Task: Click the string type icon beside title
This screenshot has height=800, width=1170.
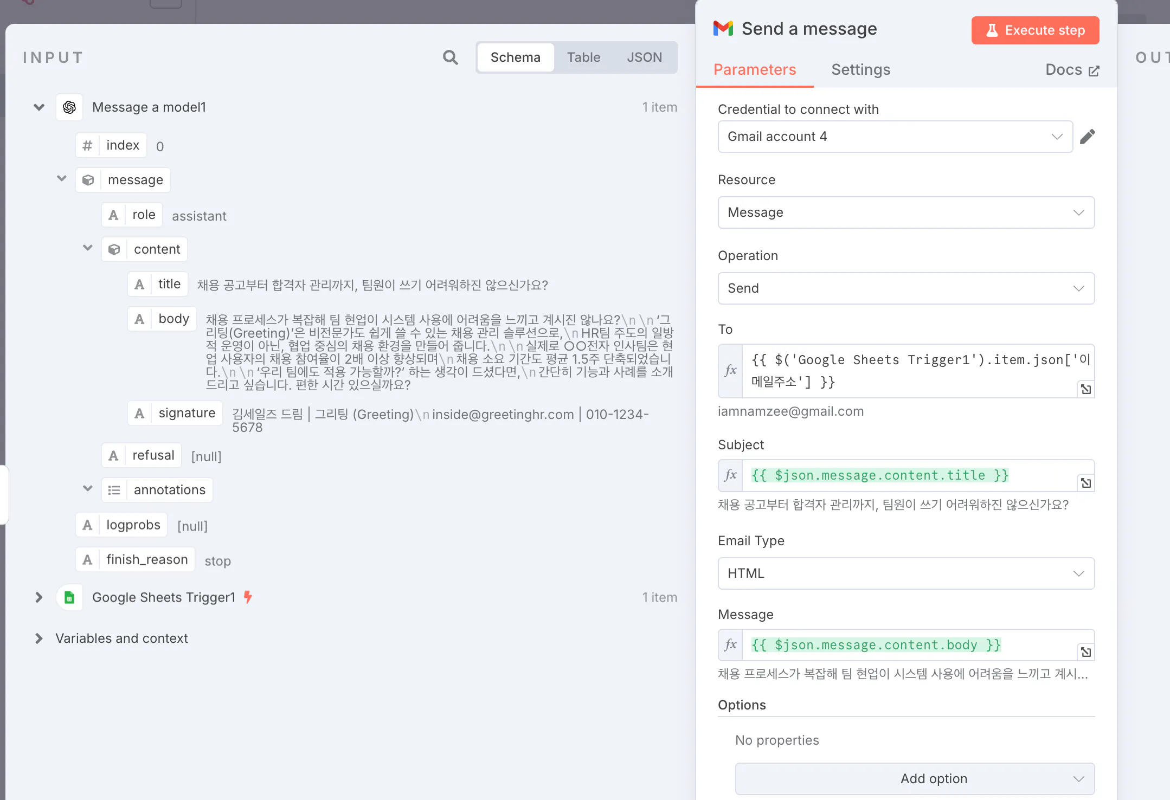Action: point(139,284)
